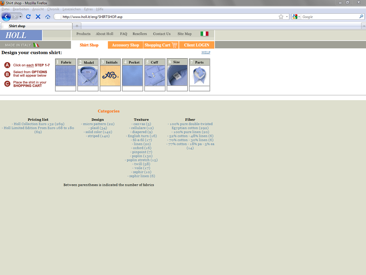
Task: Go to the Home page icon
Action: tap(48, 17)
